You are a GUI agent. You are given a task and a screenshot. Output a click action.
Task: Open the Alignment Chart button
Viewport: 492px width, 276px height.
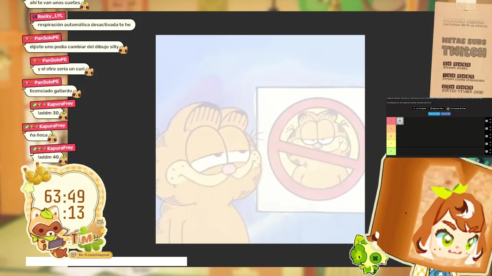[x=437, y=108]
